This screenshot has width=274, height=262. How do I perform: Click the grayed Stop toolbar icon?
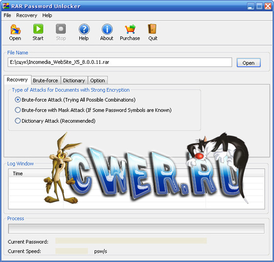pyautogui.click(x=61, y=29)
